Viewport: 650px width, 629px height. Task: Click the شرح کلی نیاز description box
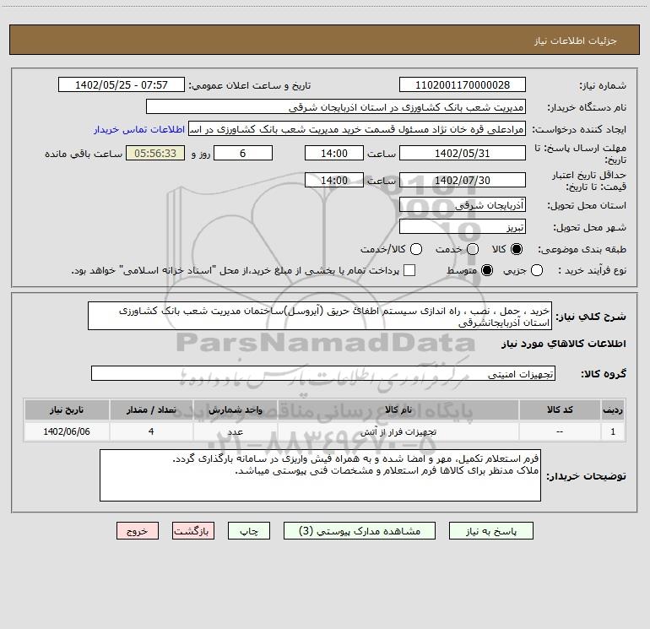click(320, 316)
